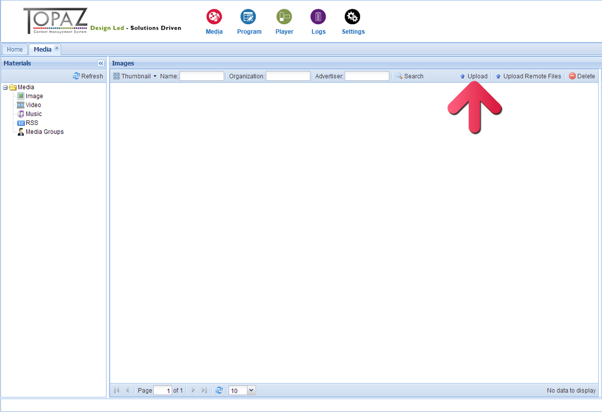Open the Player section icon
The width and height of the screenshot is (602, 412).
tap(284, 17)
